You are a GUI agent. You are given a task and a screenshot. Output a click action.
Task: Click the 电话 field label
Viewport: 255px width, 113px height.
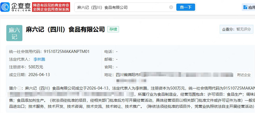click(x=109, y=52)
